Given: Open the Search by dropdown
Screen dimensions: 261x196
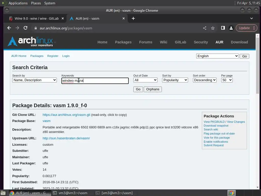Looking at the screenshot, I should 34,80.
